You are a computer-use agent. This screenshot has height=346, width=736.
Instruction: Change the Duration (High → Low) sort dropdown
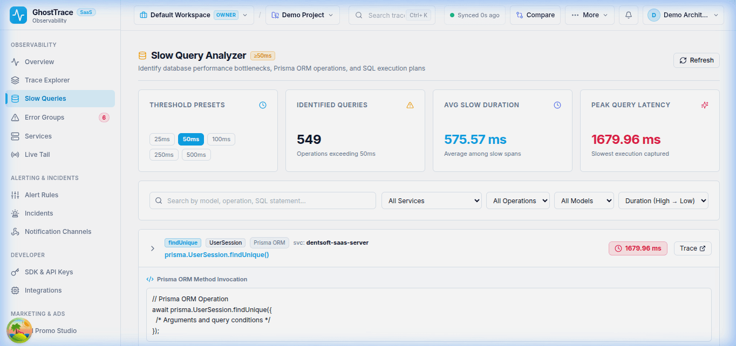(x=663, y=200)
